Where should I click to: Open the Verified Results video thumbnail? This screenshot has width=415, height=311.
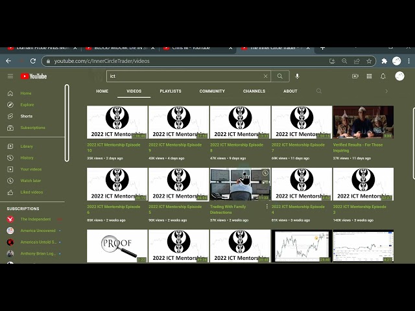tap(363, 122)
